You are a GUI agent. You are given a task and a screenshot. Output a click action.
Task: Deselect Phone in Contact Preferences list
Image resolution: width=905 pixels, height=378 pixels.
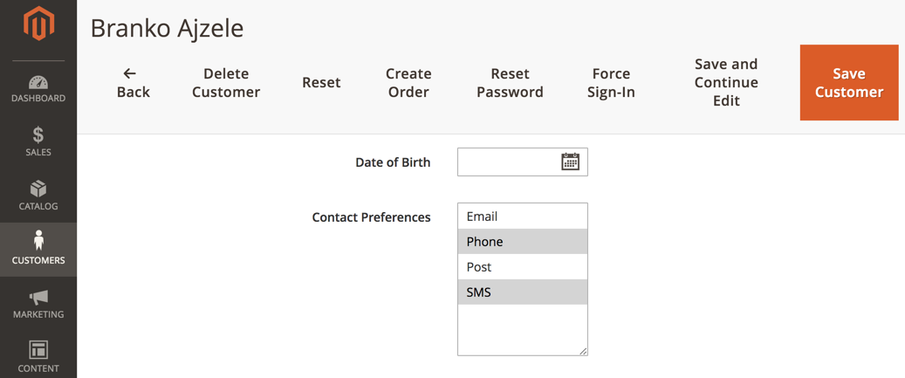coord(522,242)
